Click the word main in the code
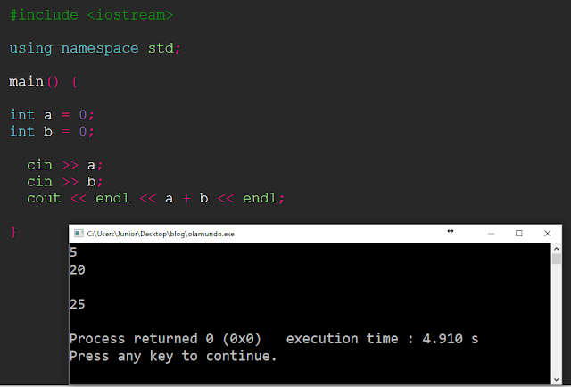The height and width of the screenshot is (387, 571). point(26,81)
